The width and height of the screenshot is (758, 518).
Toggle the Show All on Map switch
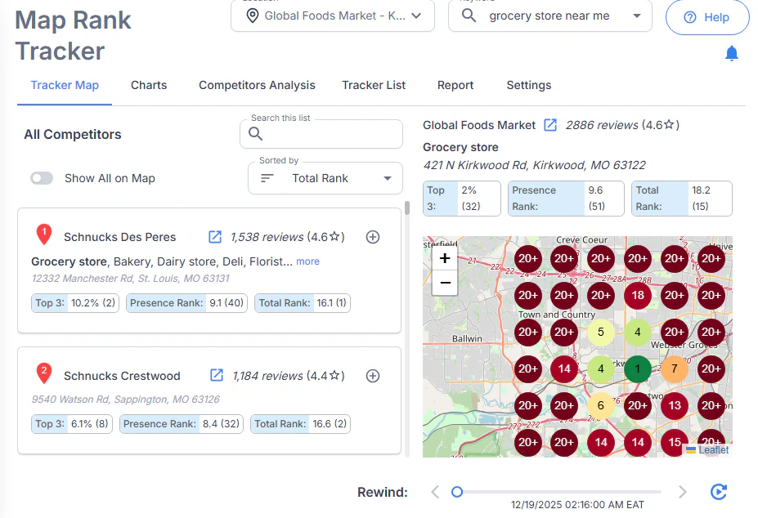(42, 178)
